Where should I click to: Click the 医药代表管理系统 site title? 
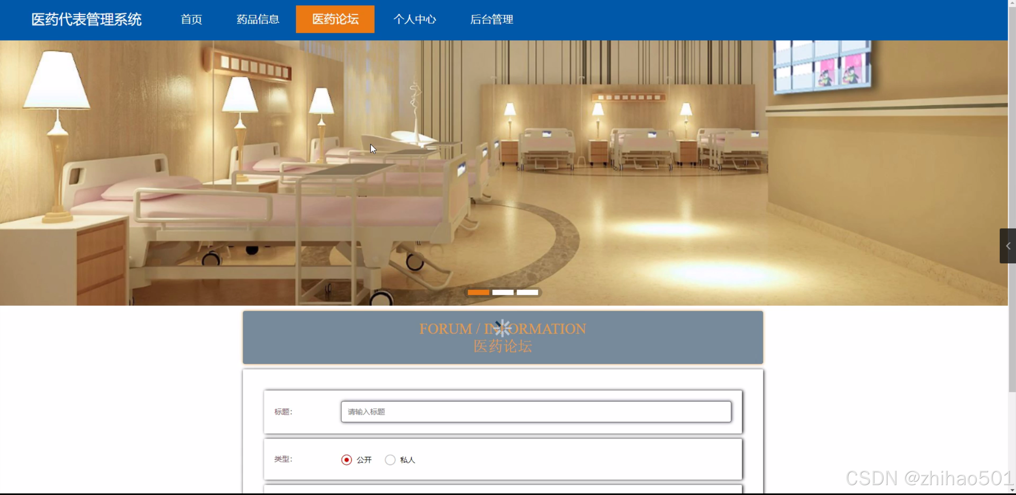[86, 19]
